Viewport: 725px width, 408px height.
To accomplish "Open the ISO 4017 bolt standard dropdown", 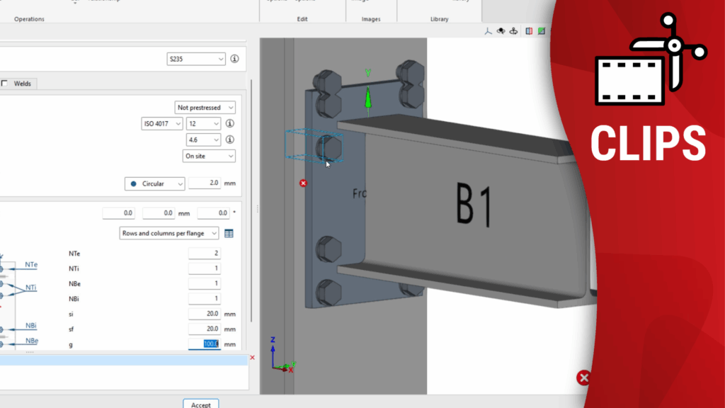I will coord(161,123).
